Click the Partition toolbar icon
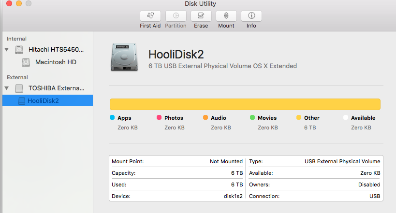Viewport: 396px width, 213px height. (176, 16)
